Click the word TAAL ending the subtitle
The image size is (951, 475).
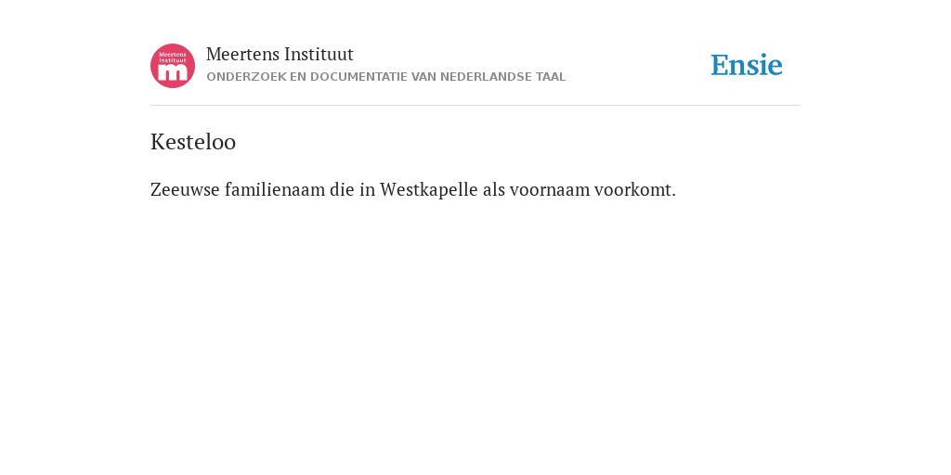click(x=551, y=77)
